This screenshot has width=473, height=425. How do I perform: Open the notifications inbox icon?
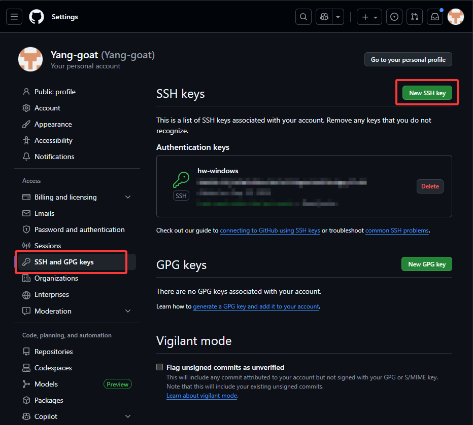[x=435, y=17]
